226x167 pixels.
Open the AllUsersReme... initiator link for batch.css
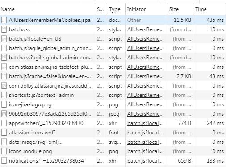145,29
